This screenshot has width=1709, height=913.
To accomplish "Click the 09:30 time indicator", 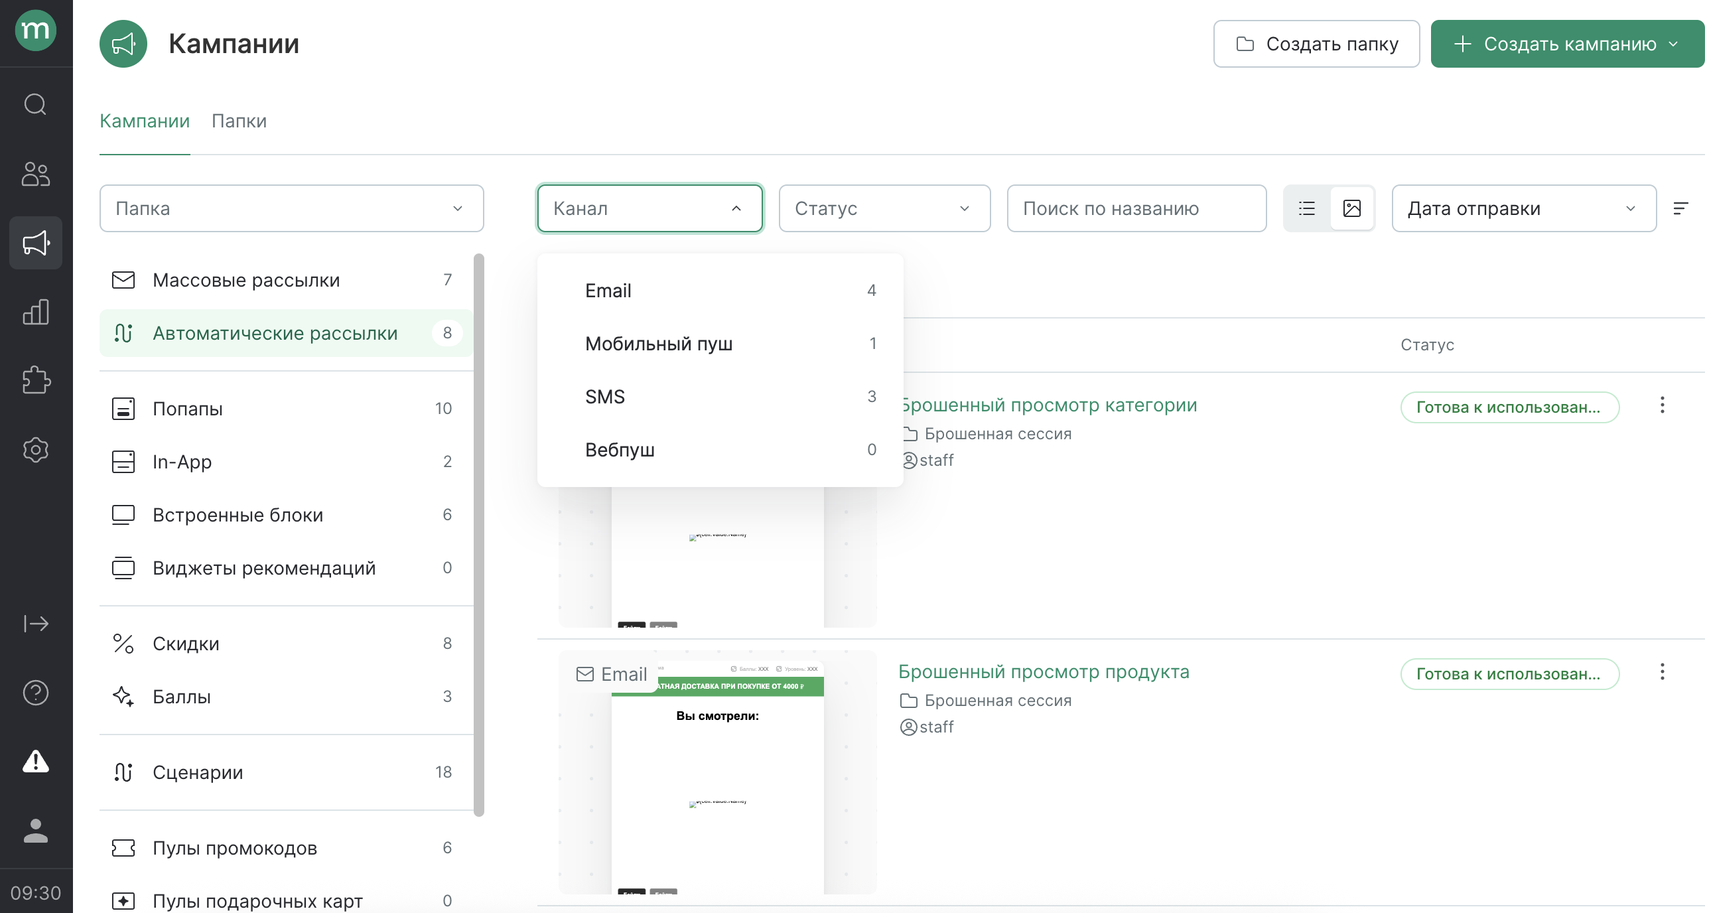I will point(36,893).
